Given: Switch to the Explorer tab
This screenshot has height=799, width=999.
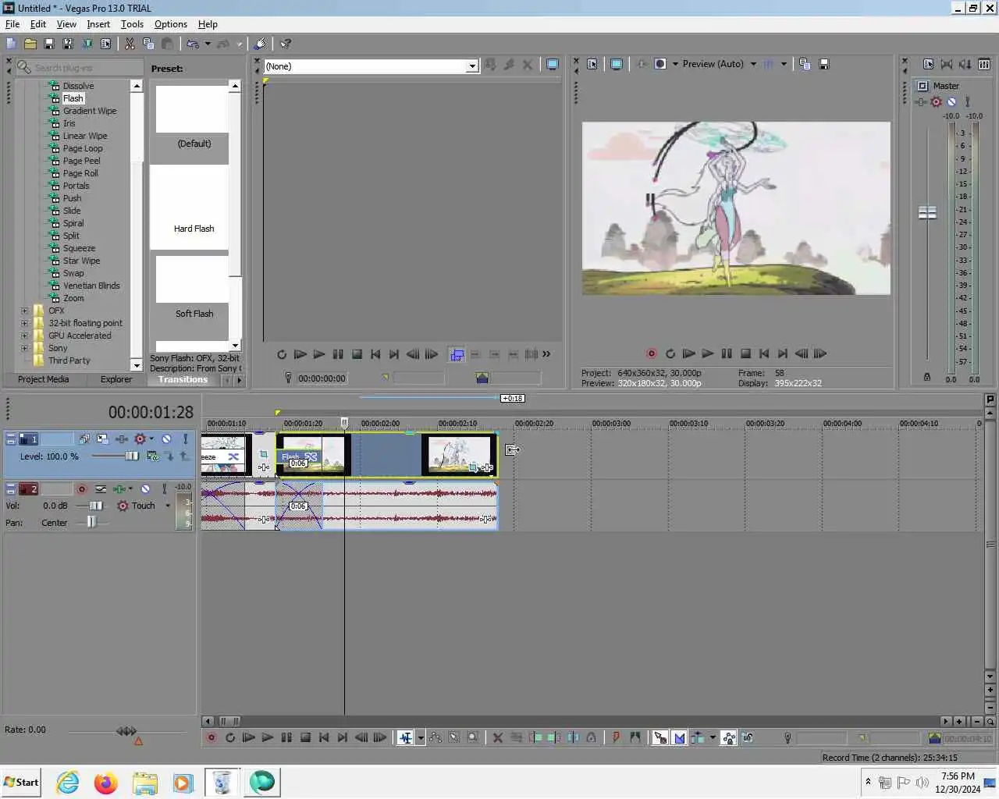Looking at the screenshot, I should click(x=116, y=379).
